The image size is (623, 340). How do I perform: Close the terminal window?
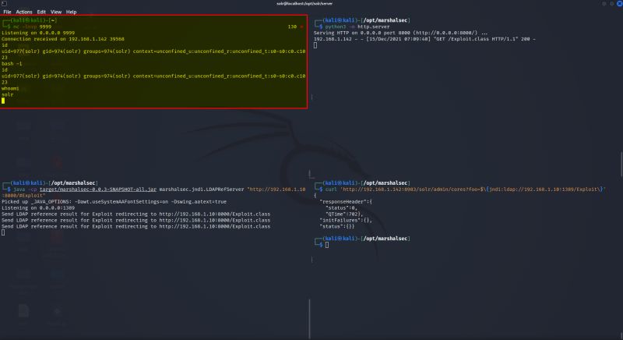pyautogui.click(x=619, y=4)
